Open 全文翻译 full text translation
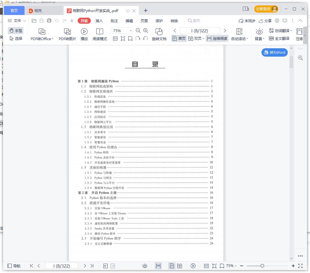 (279, 38)
